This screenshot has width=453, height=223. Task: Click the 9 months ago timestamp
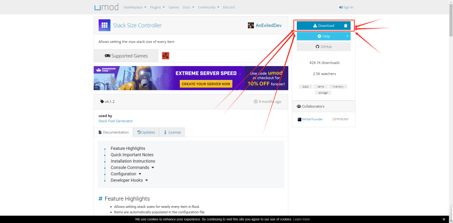(x=268, y=101)
